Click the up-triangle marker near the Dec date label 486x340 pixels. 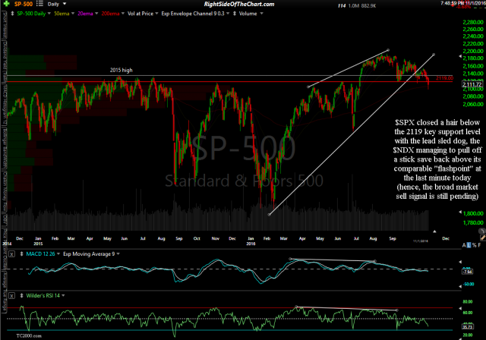pos(434,231)
